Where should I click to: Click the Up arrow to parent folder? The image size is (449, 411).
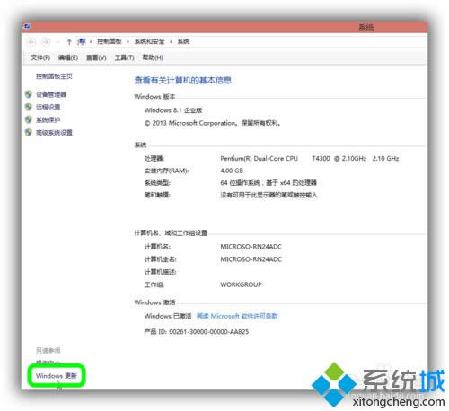click(x=69, y=42)
